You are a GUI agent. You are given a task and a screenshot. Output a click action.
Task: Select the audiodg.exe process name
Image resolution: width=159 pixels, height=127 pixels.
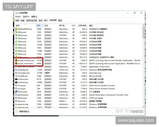click(23, 70)
